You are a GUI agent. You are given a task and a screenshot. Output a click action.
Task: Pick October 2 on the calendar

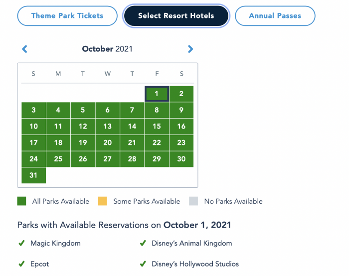click(181, 94)
